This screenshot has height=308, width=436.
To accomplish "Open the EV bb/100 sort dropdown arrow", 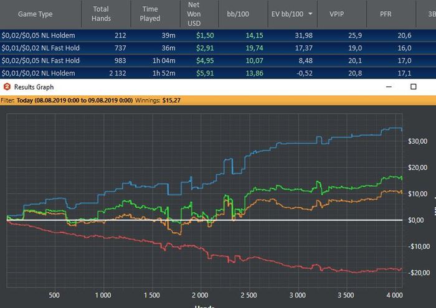I will coord(310,14).
